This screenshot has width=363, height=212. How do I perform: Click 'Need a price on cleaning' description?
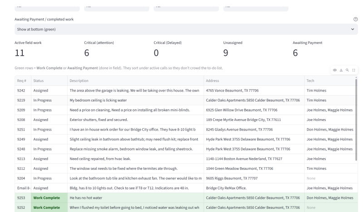(136, 110)
